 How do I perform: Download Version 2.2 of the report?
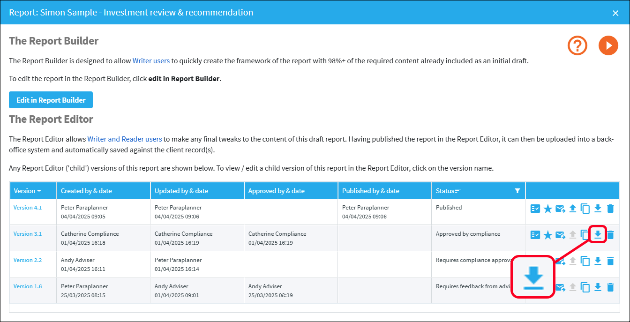(x=598, y=261)
